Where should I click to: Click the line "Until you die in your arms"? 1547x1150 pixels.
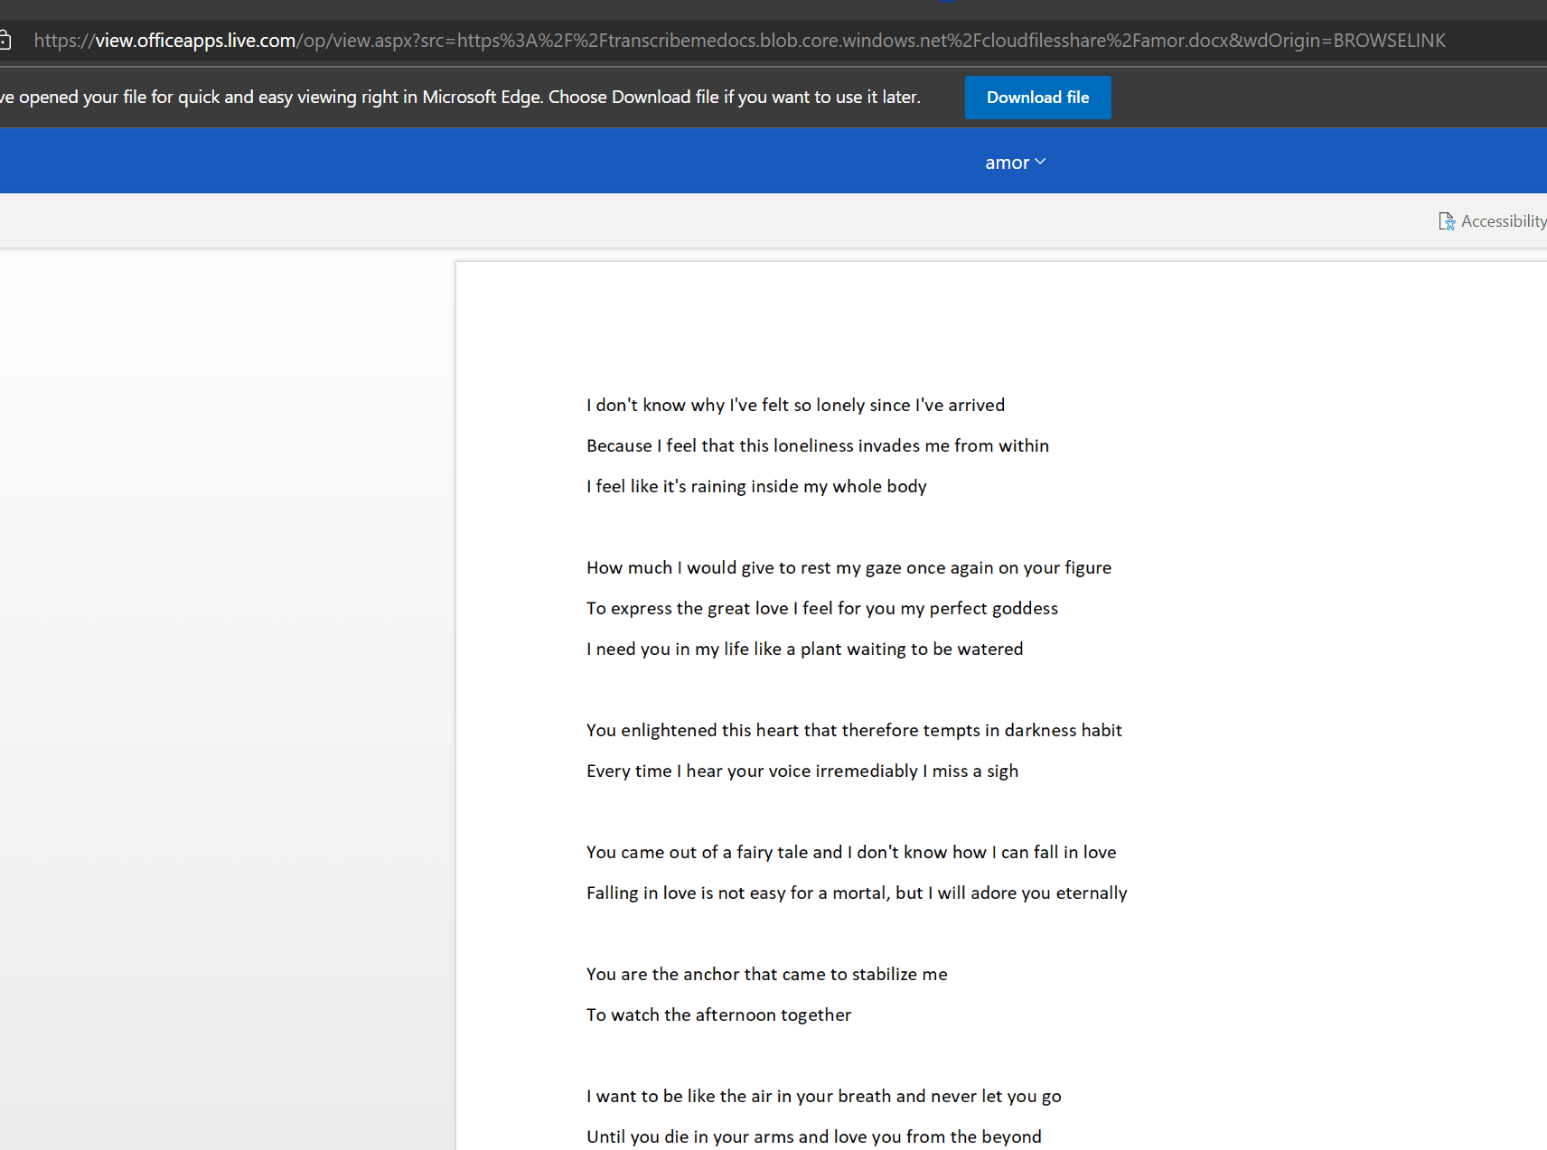pos(812,1136)
